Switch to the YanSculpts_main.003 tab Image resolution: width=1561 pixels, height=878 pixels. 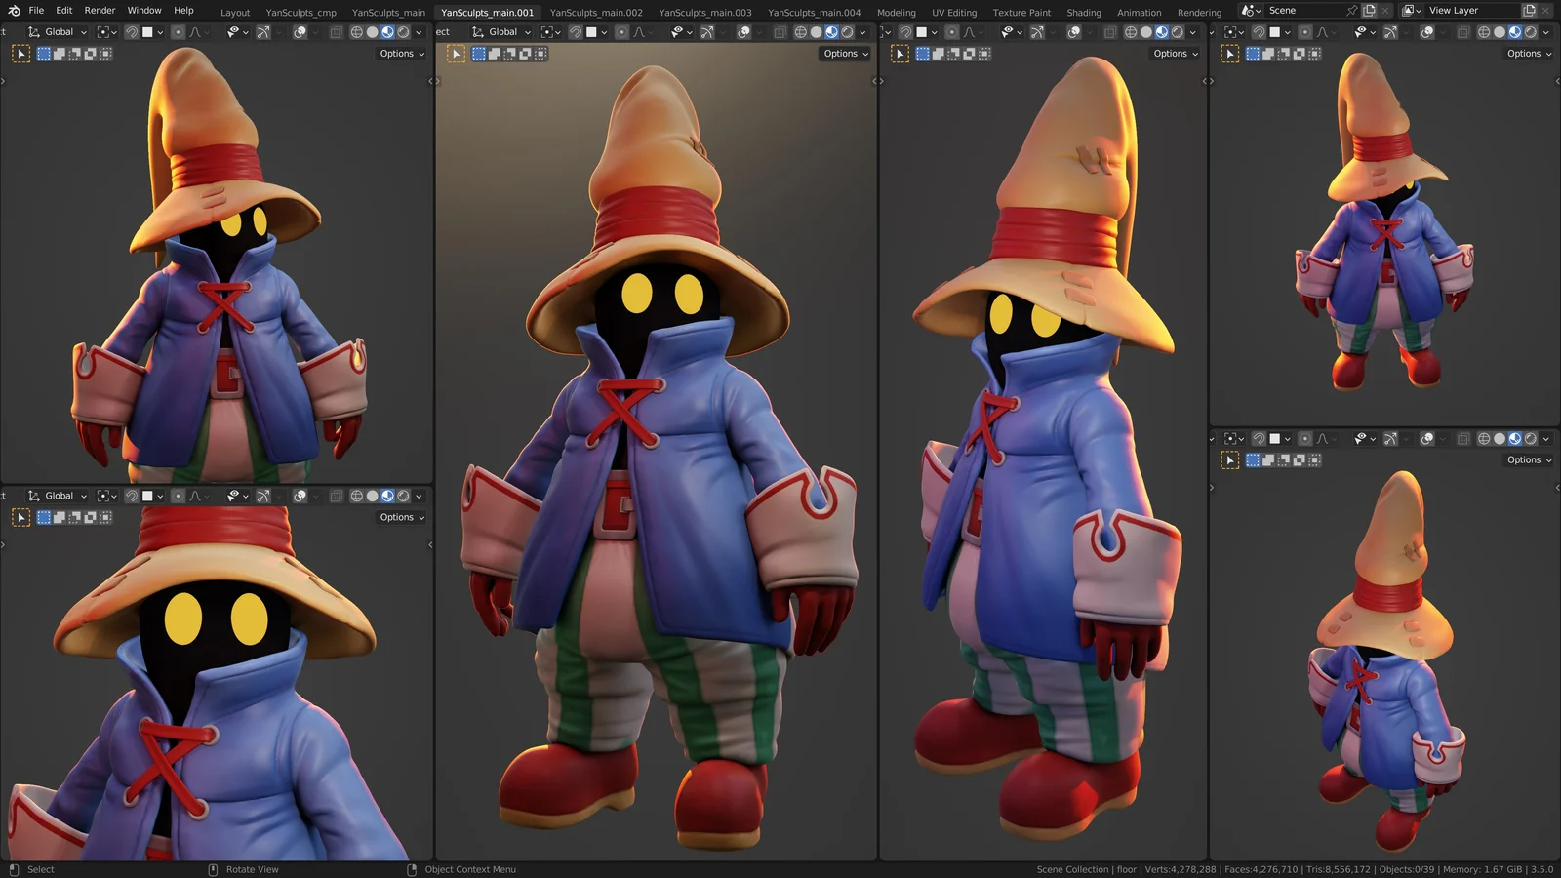coord(705,12)
